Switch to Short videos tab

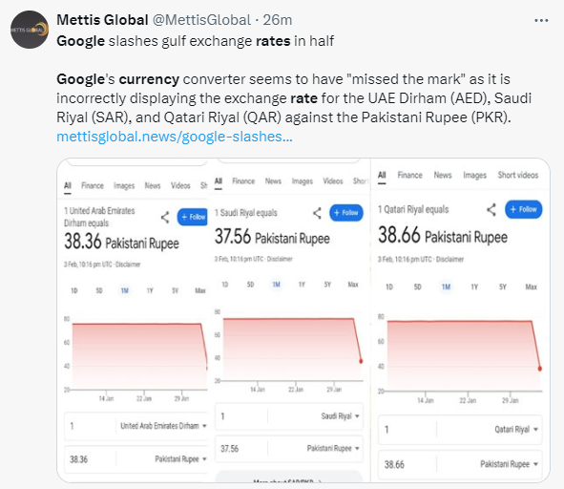coord(518,175)
